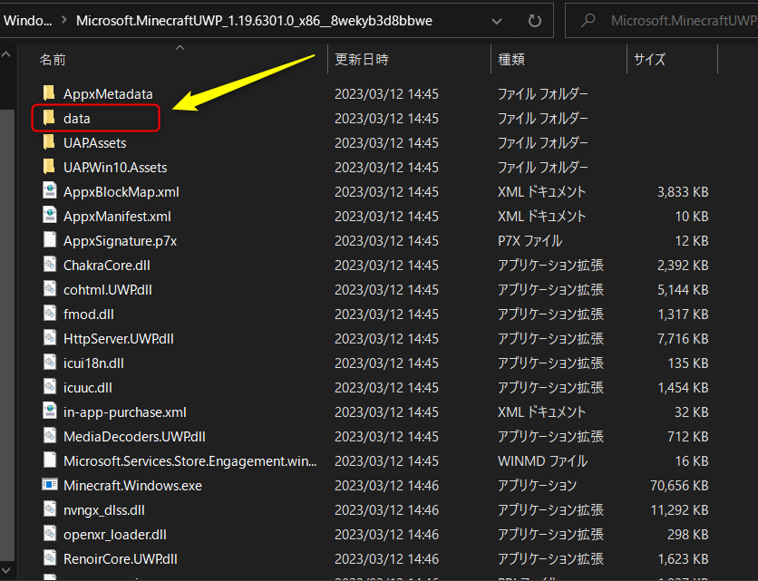Select the UAP.Win10.Assets folder icon

click(49, 167)
